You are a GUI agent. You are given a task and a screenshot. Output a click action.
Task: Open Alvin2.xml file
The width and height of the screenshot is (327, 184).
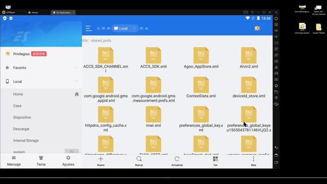pos(249,58)
